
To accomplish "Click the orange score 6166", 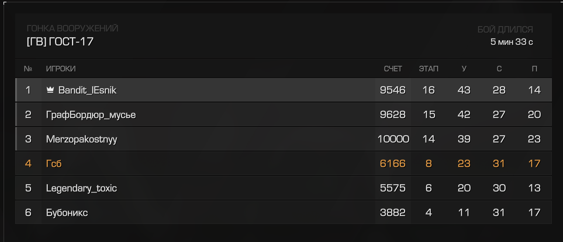I will [393, 164].
